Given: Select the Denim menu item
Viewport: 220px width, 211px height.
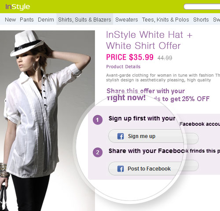Looking at the screenshot, I should [x=46, y=20].
